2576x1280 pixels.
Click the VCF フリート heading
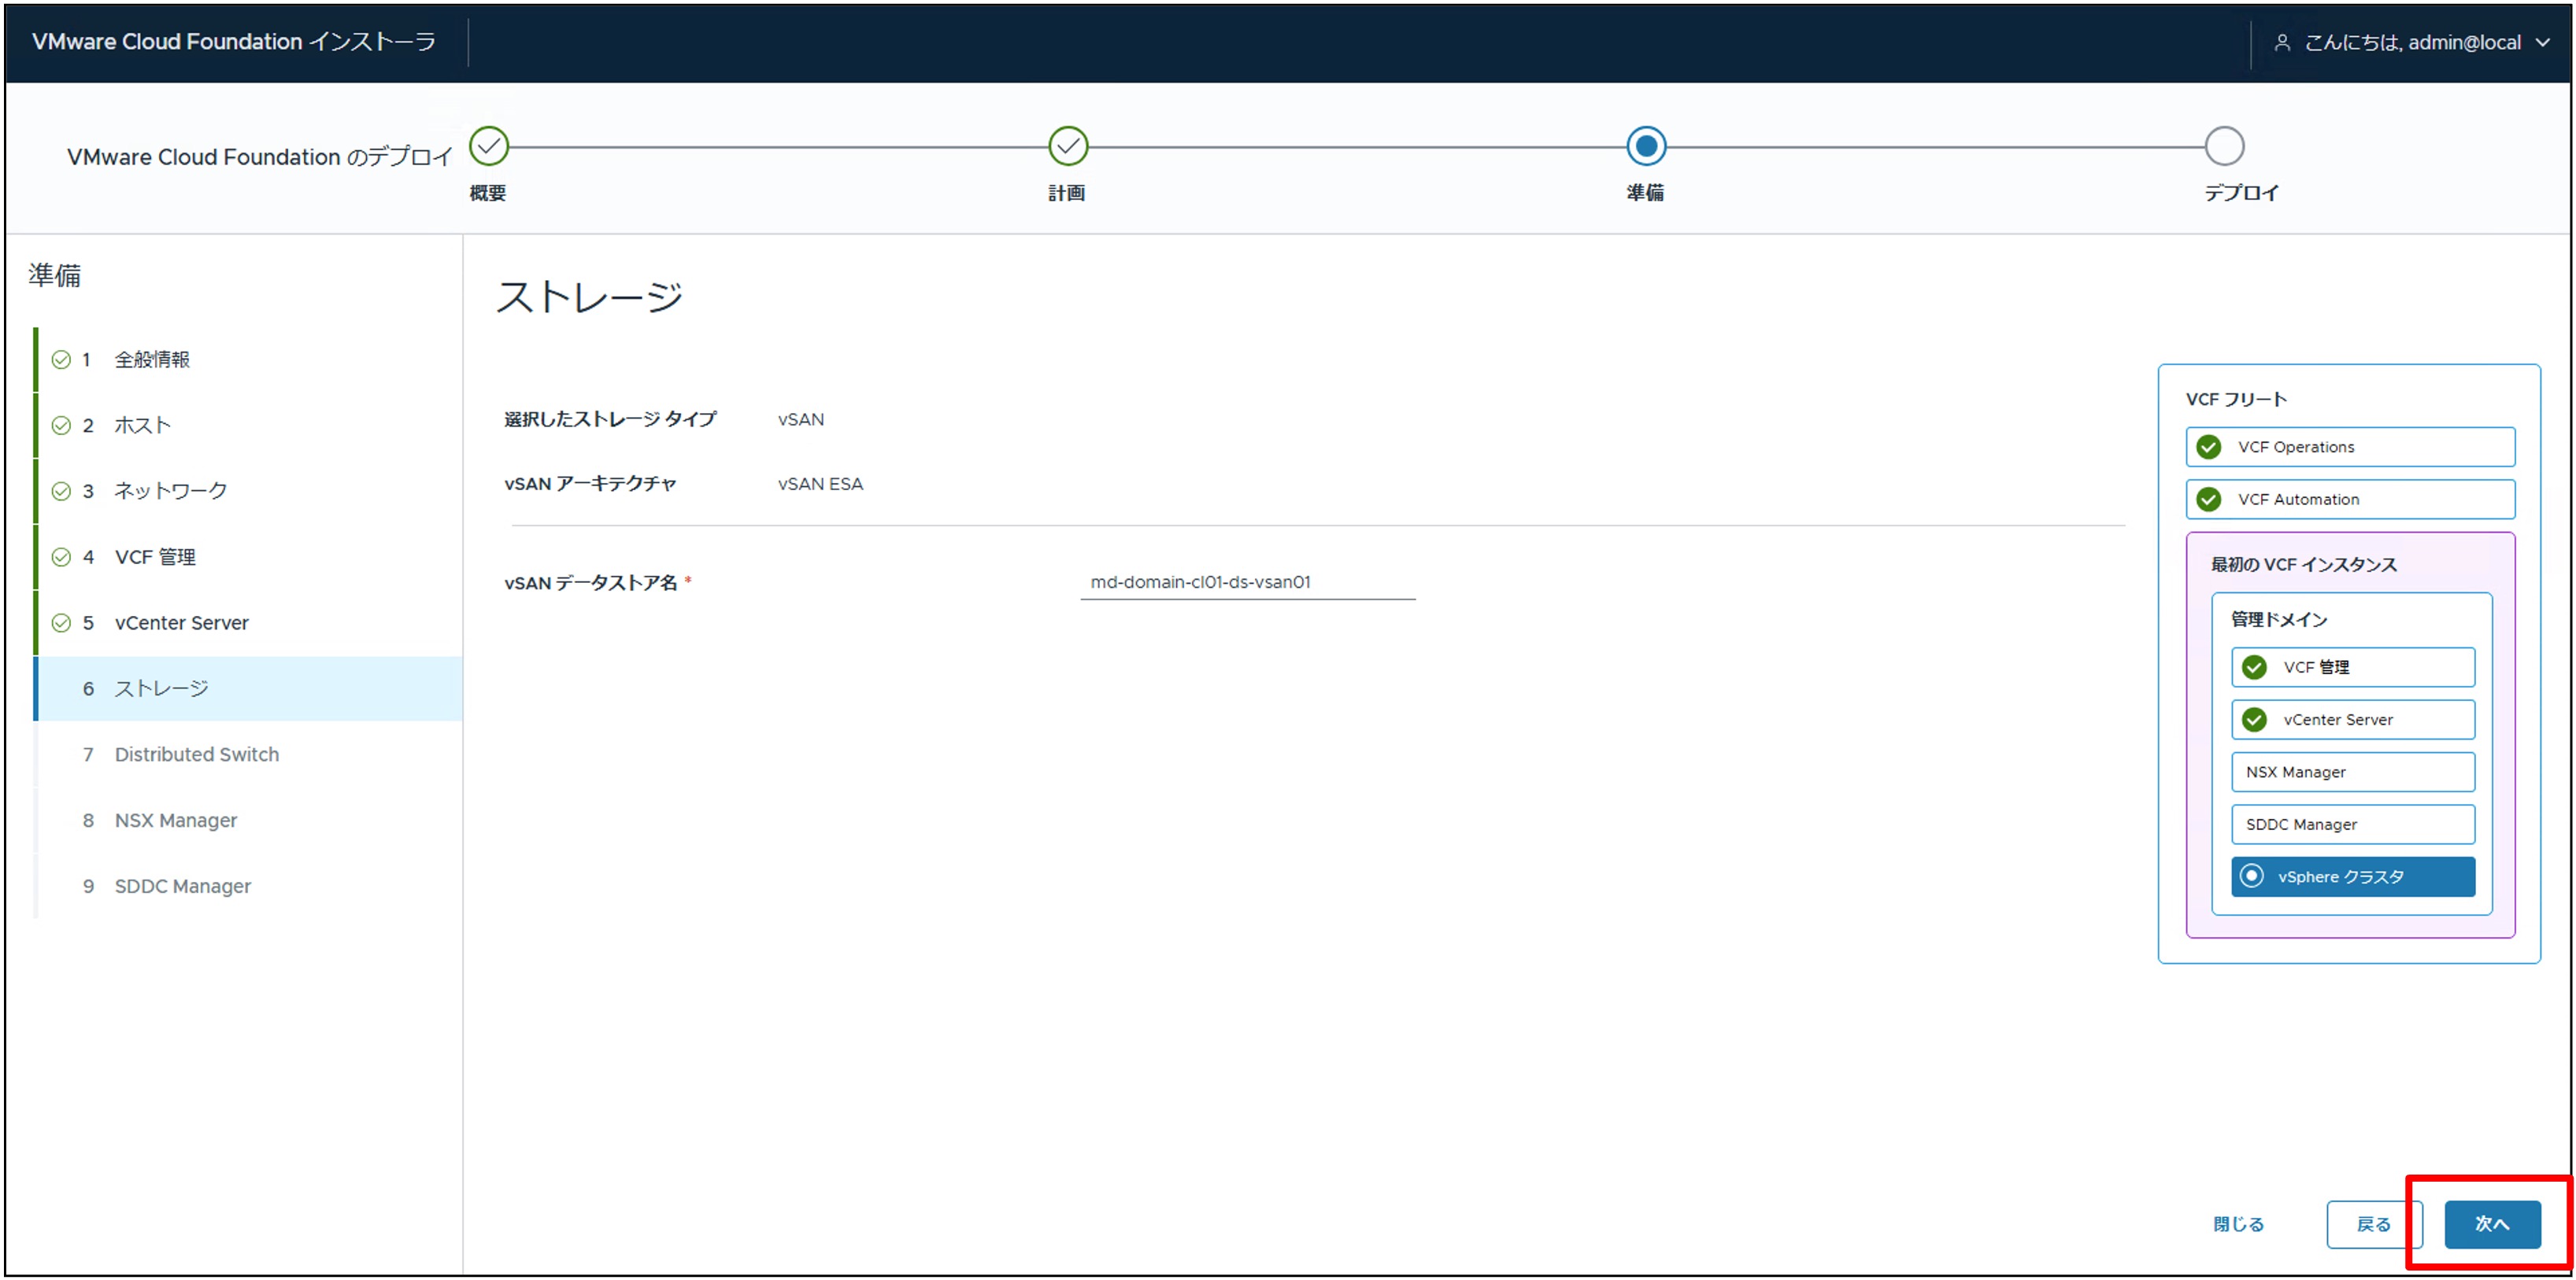[2236, 400]
